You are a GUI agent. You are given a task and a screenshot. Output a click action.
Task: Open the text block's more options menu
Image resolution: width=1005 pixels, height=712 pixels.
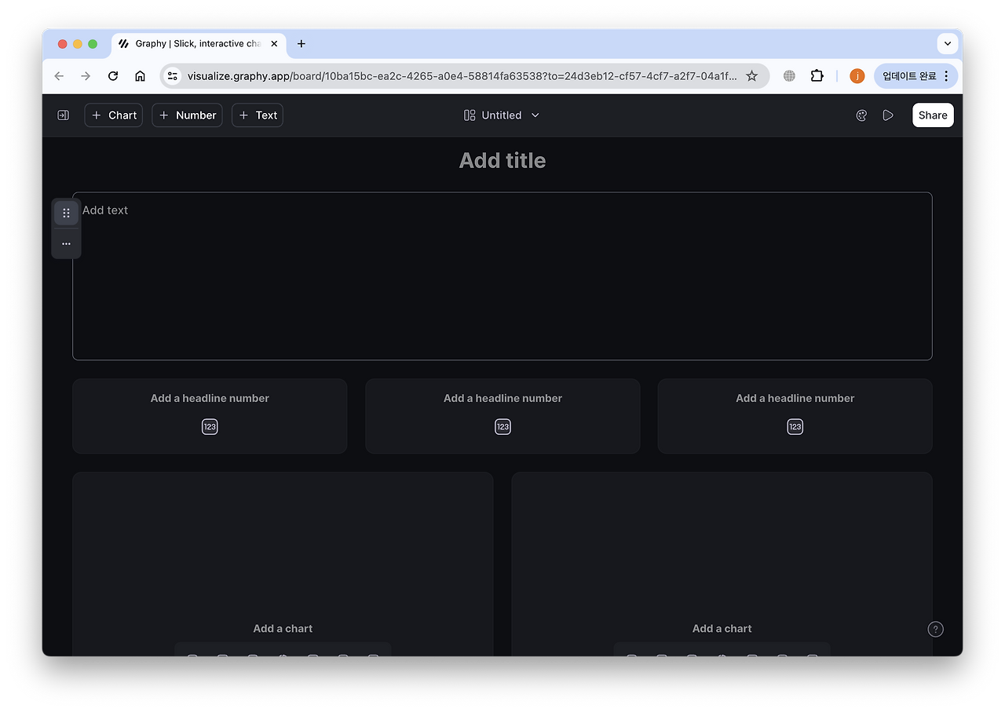point(66,243)
